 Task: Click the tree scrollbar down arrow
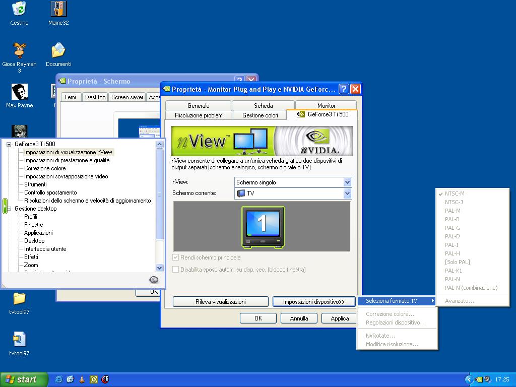[x=160, y=268]
